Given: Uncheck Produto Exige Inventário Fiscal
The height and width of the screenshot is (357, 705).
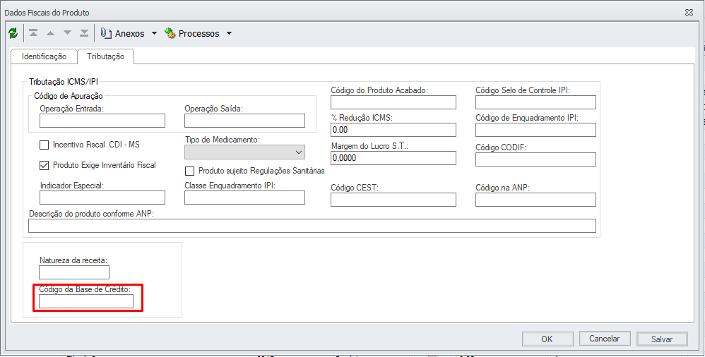Looking at the screenshot, I should tap(44, 165).
